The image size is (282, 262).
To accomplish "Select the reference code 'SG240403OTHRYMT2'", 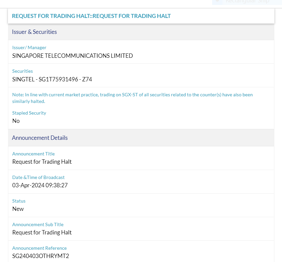I will pos(41,256).
